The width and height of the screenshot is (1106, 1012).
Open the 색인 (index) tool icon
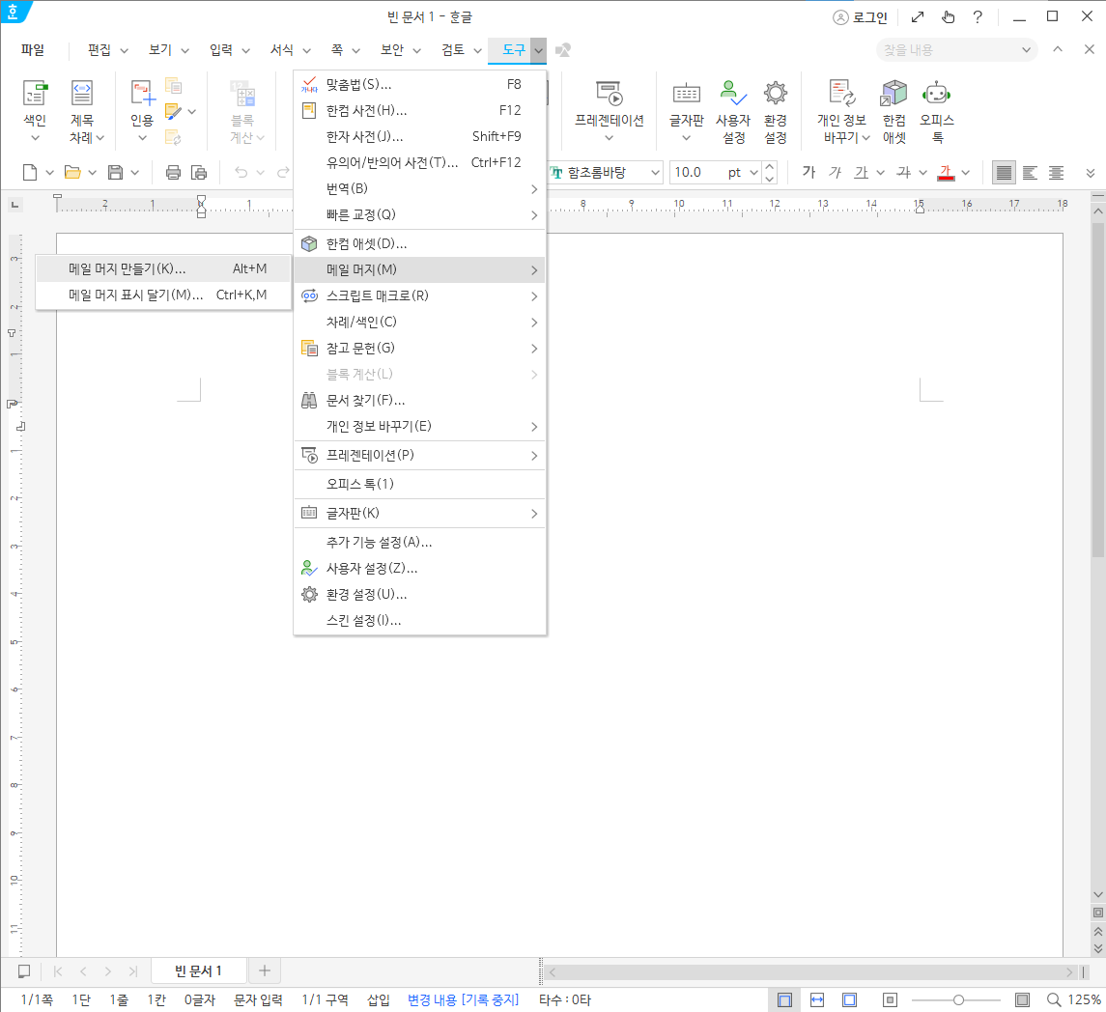tap(35, 93)
